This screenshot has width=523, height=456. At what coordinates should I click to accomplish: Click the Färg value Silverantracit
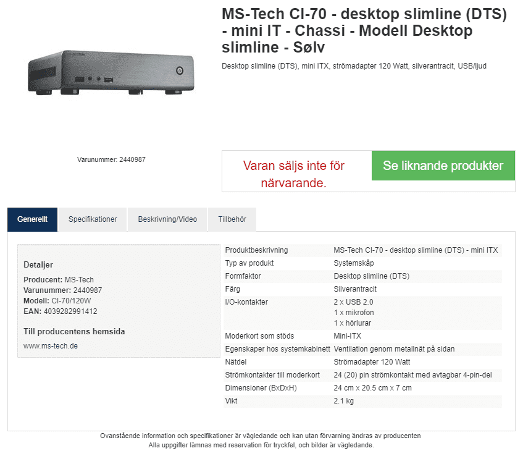(355, 289)
